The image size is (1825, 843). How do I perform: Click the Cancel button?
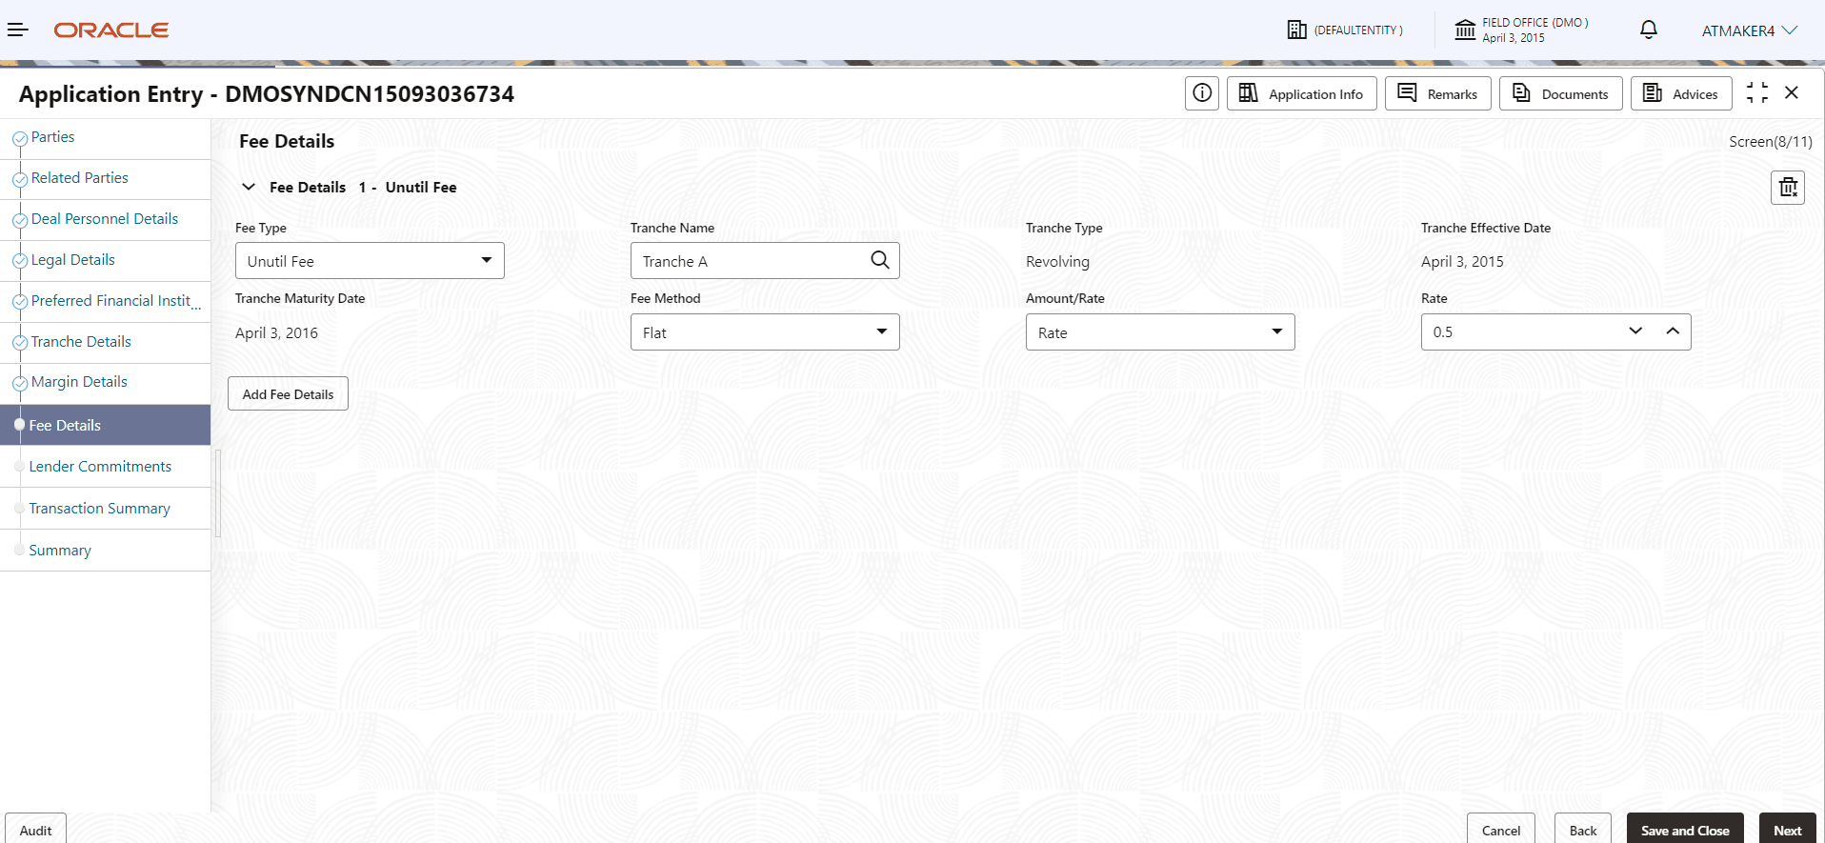click(1500, 829)
